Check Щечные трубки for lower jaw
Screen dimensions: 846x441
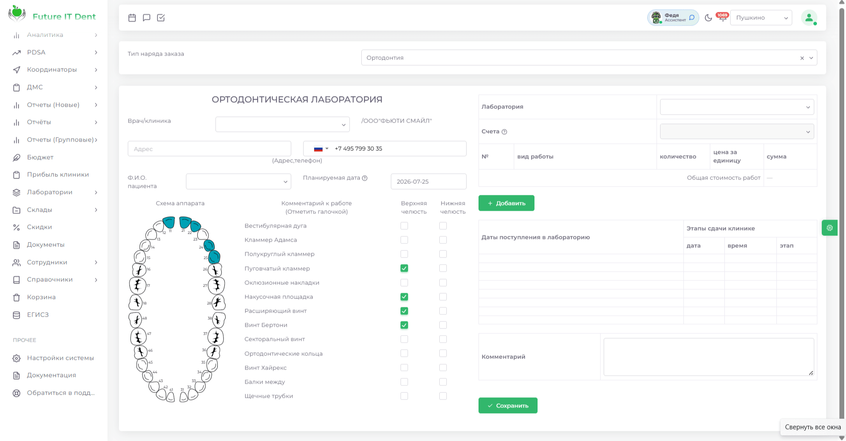point(443,396)
